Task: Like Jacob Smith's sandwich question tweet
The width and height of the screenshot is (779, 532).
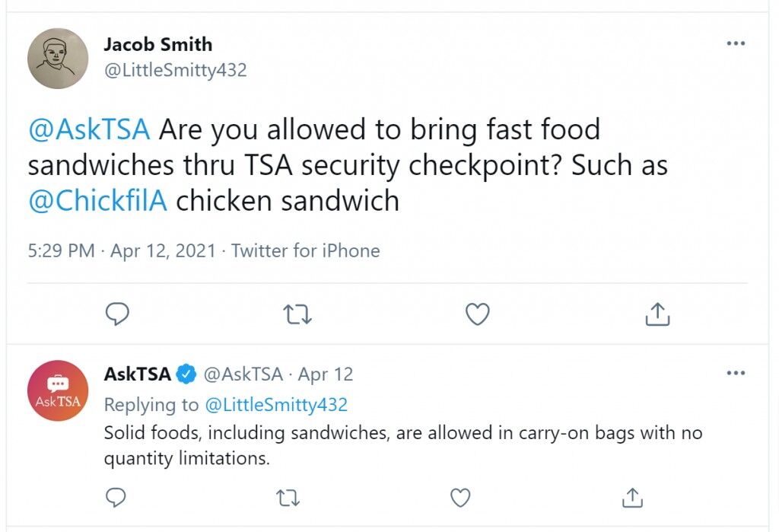Action: [x=478, y=314]
